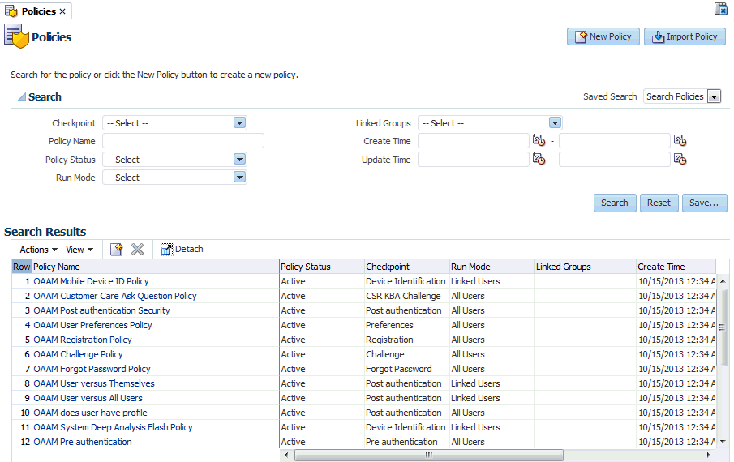
Task: Select the Policies tab
Action: coord(38,11)
